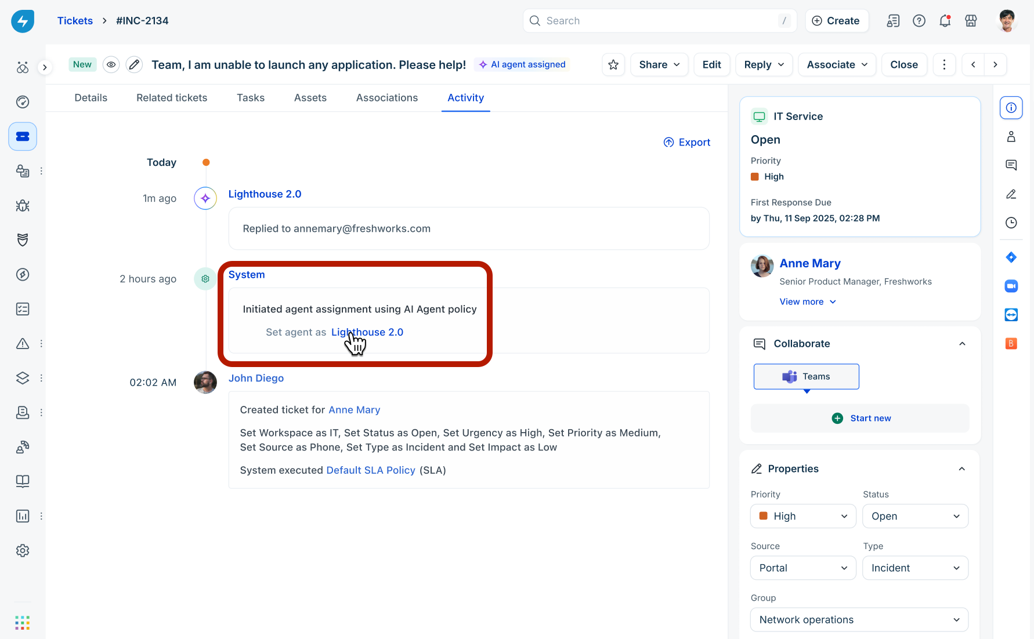Open the Type dropdown showing Incident
The width and height of the screenshot is (1034, 639).
916,568
